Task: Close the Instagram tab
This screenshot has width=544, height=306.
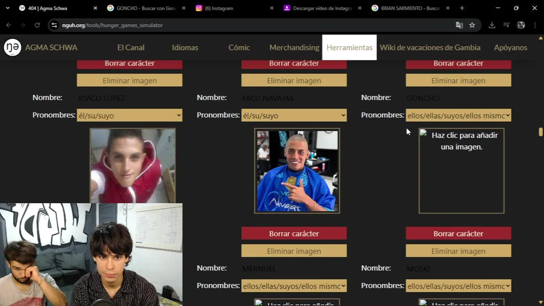Action: tap(272, 8)
